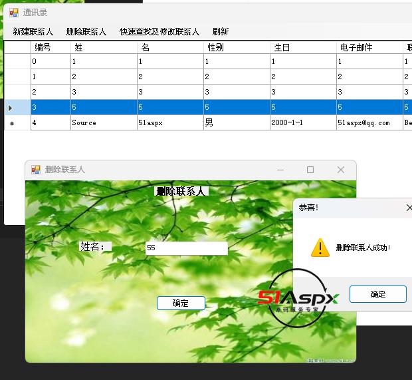The width and height of the screenshot is (412, 380).
Task: Click the 编号 cell with value 4
Action: pyautogui.click(x=51, y=122)
